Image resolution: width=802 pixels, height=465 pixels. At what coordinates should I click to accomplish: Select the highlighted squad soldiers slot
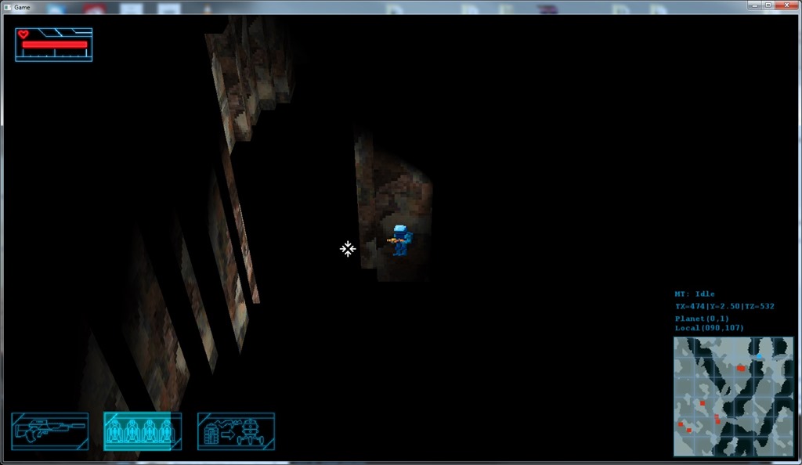coord(143,431)
